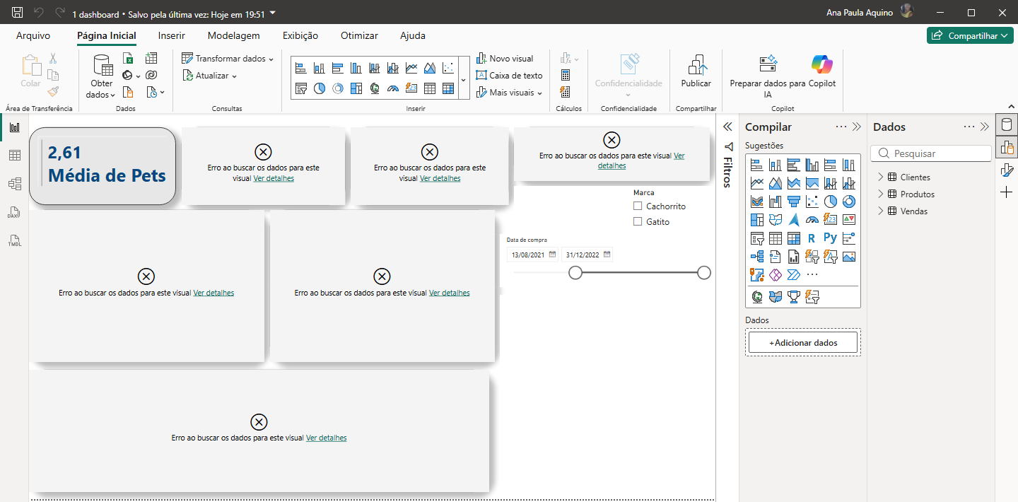Select Power Automate visual

coord(794,275)
